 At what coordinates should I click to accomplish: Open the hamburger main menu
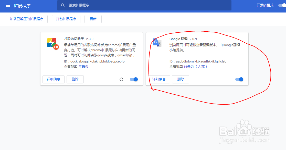pos(8,5)
